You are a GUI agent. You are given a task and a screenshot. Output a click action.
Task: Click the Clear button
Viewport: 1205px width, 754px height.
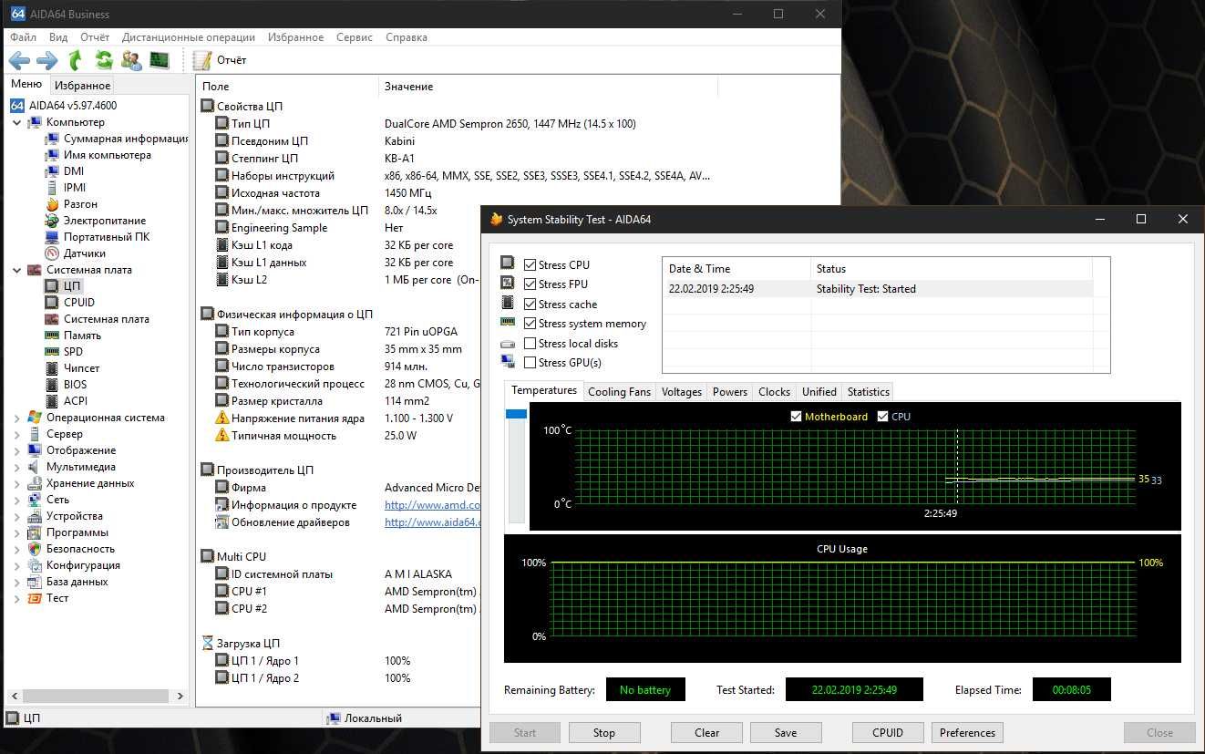[x=706, y=732]
